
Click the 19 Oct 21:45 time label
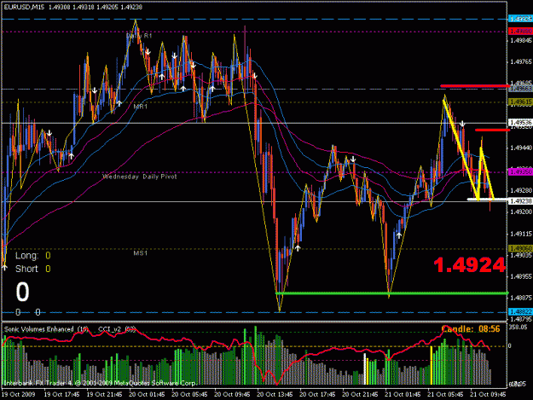point(104,394)
